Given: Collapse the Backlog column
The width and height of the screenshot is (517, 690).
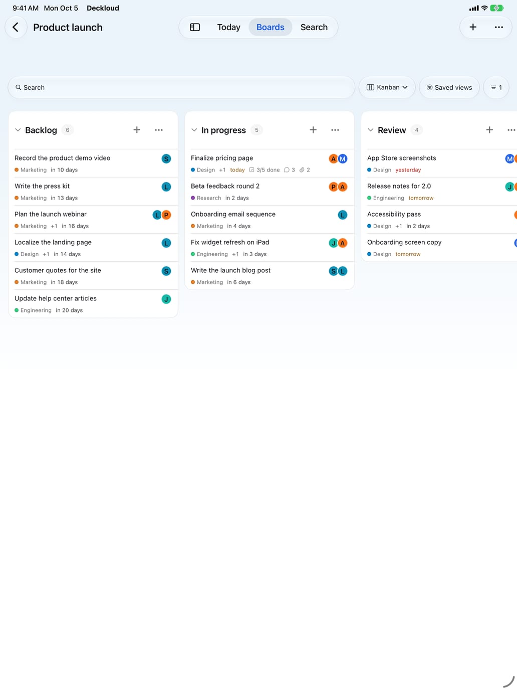Looking at the screenshot, I should 18,130.
